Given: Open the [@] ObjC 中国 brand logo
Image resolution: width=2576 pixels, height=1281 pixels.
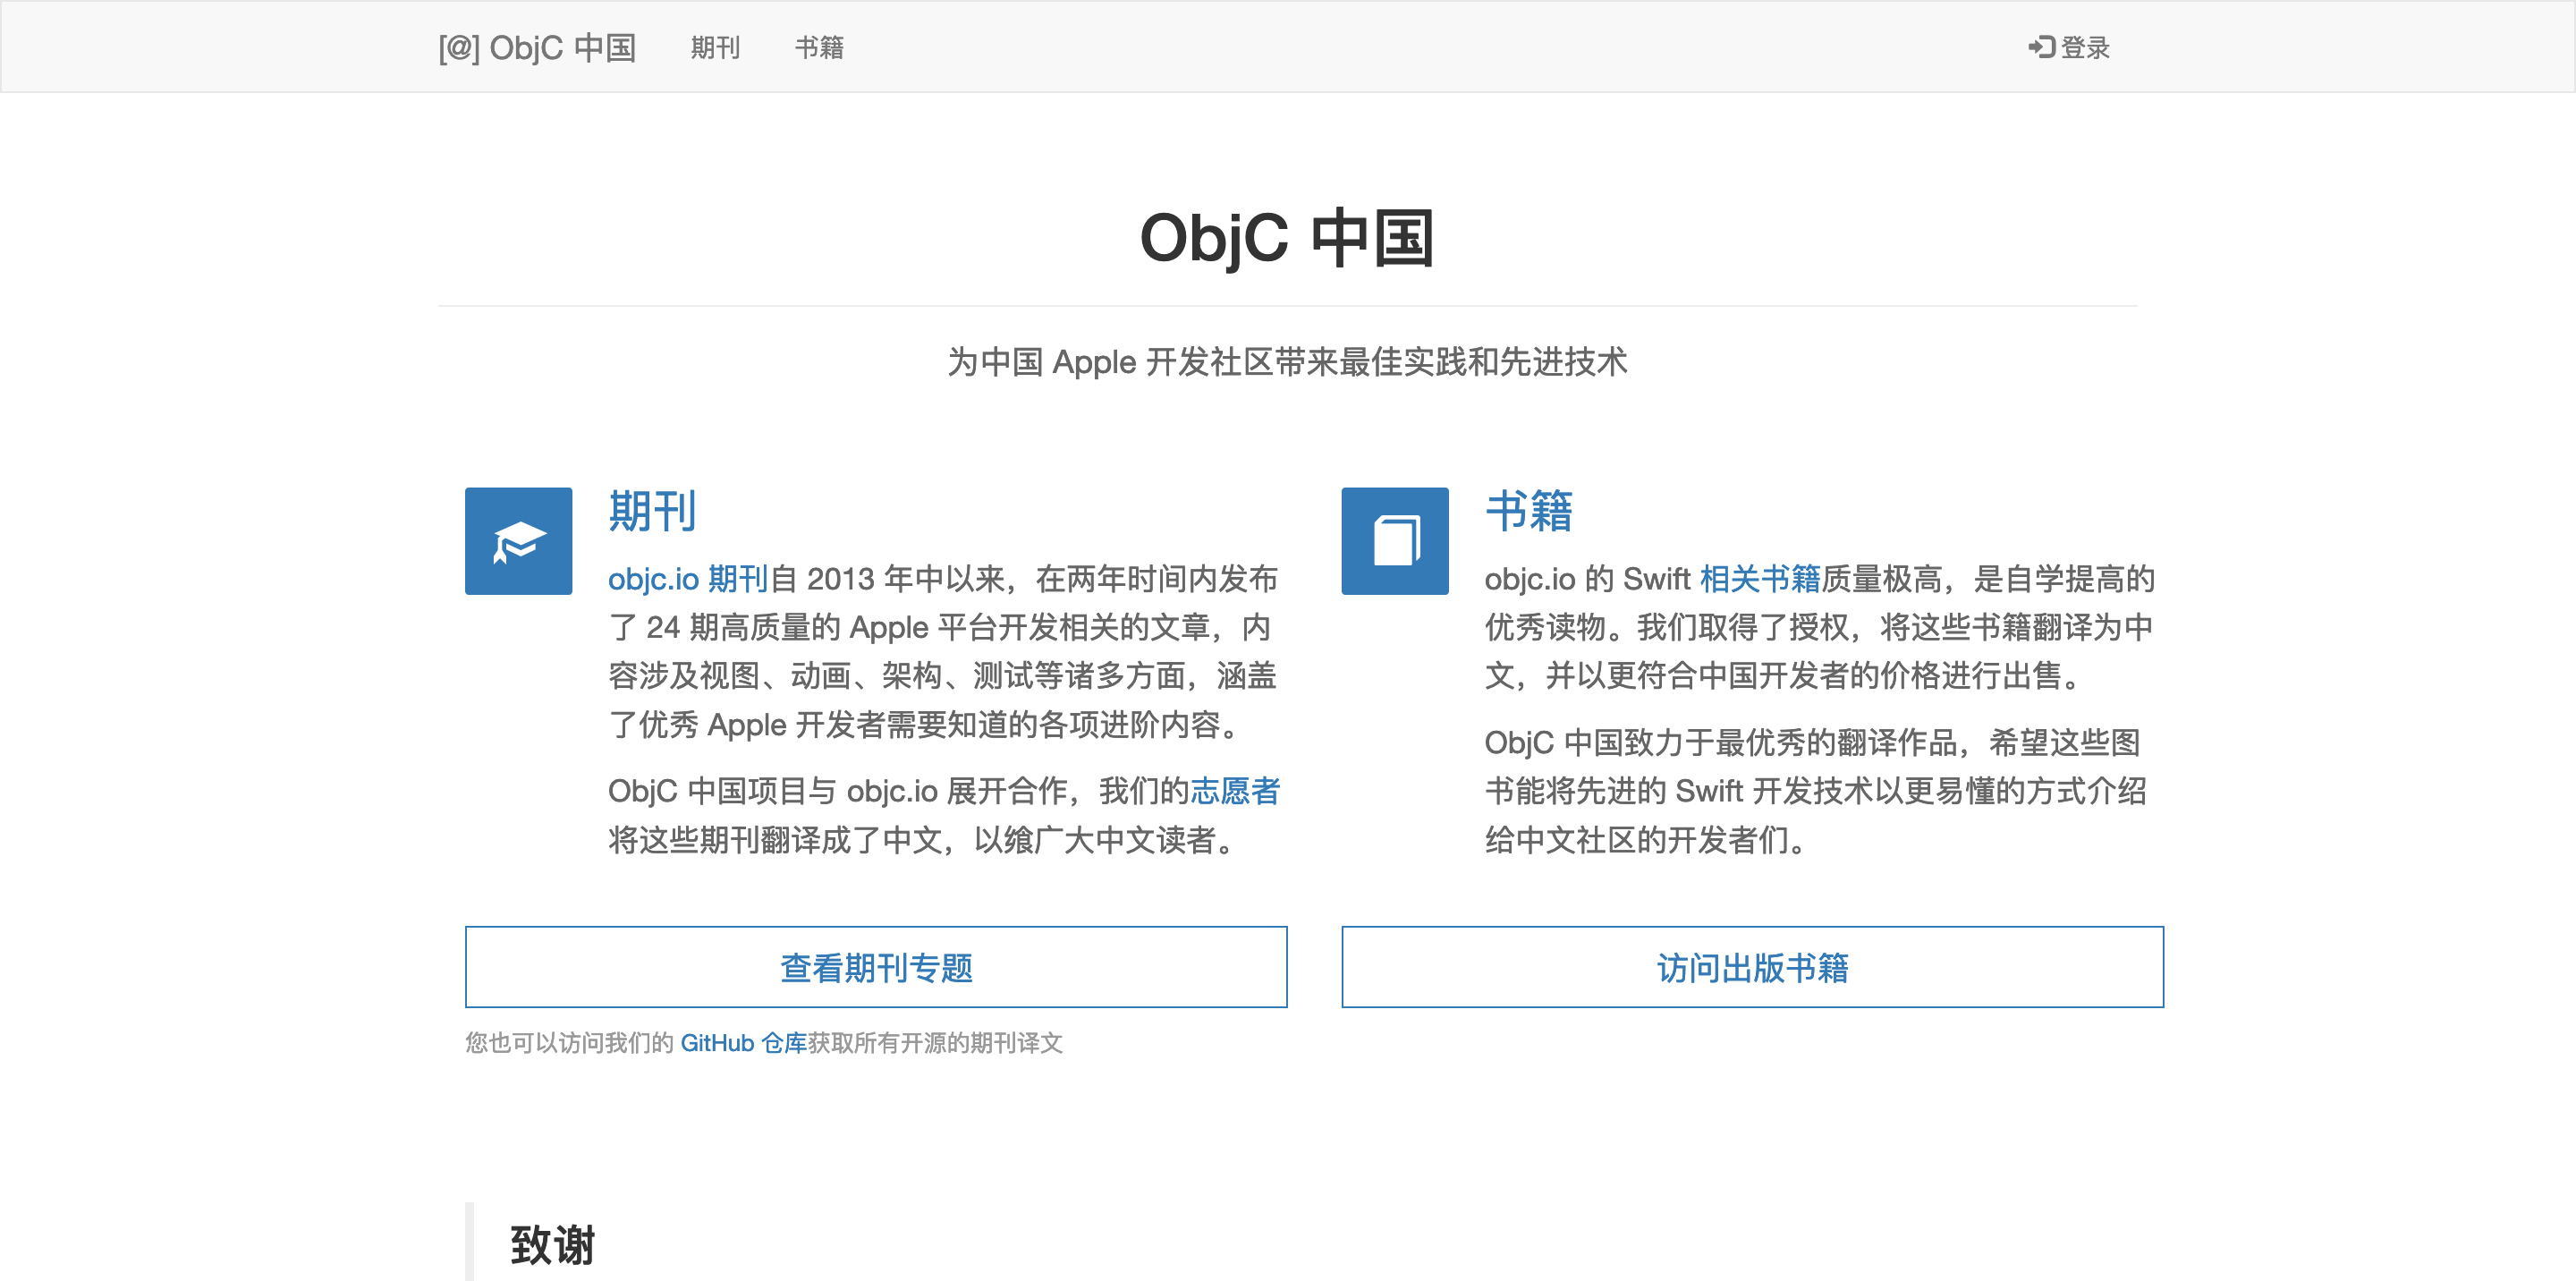Looking at the screenshot, I should pos(537,47).
